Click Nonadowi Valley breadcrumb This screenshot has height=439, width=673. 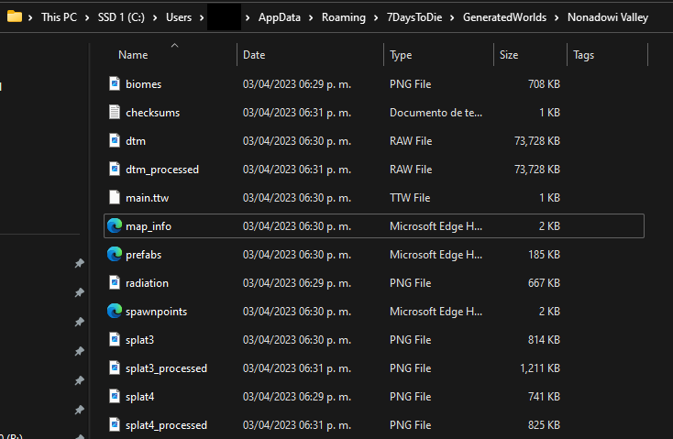(x=608, y=17)
